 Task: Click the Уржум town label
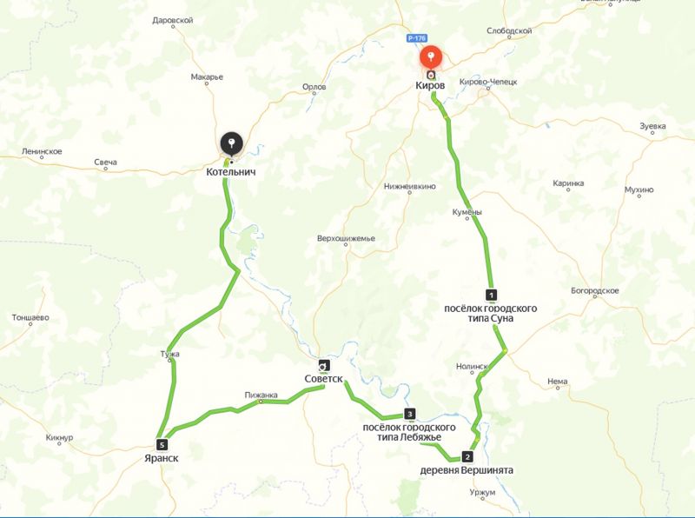(483, 492)
